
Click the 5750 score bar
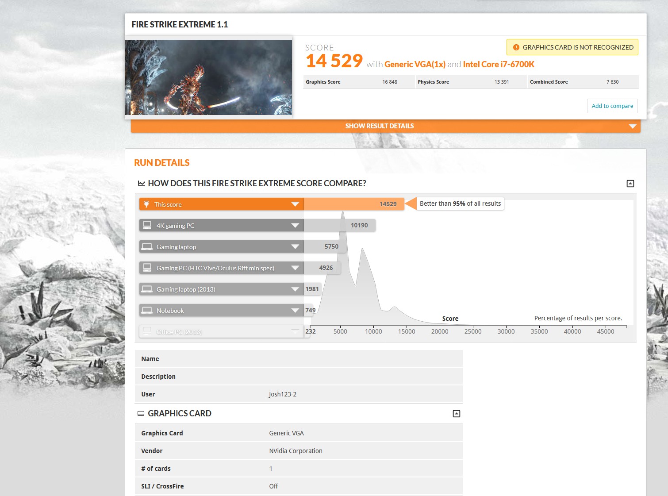[x=325, y=246]
